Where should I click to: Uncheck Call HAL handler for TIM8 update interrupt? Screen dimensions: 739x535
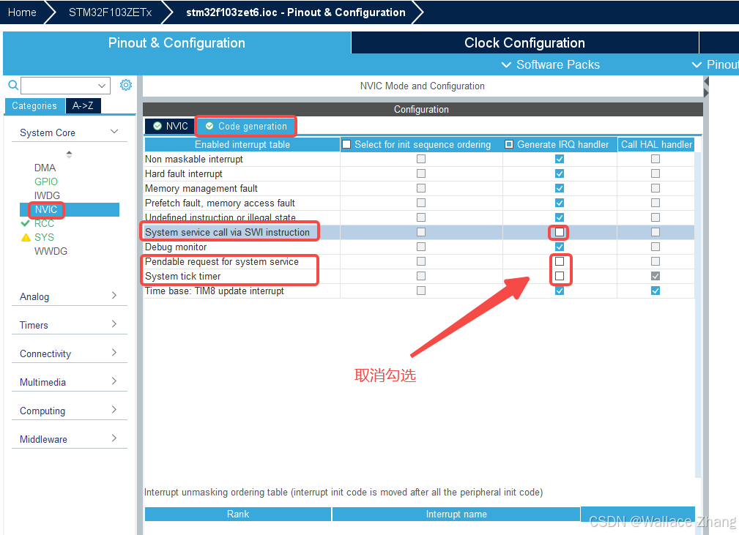(x=655, y=291)
